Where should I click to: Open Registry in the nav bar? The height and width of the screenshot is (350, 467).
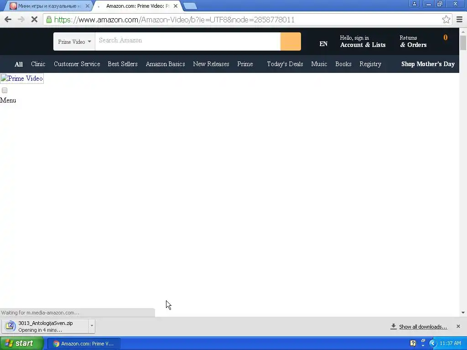[370, 64]
